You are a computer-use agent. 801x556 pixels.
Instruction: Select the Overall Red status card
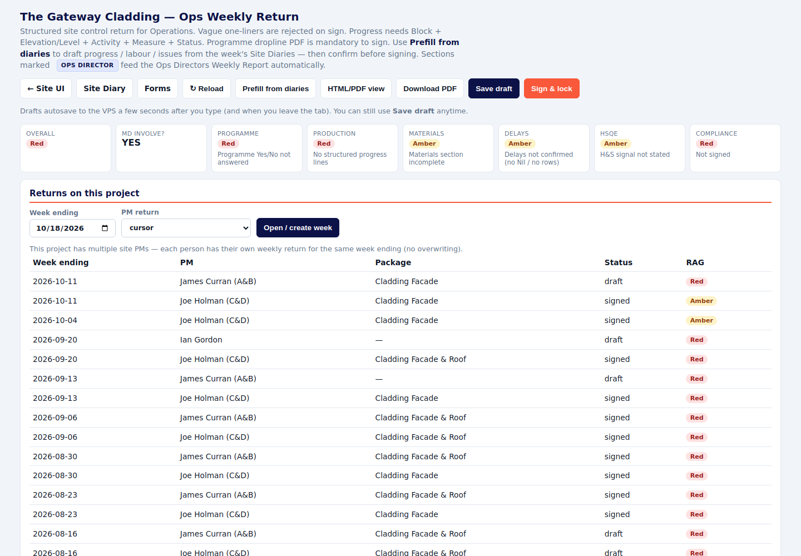[66, 148]
